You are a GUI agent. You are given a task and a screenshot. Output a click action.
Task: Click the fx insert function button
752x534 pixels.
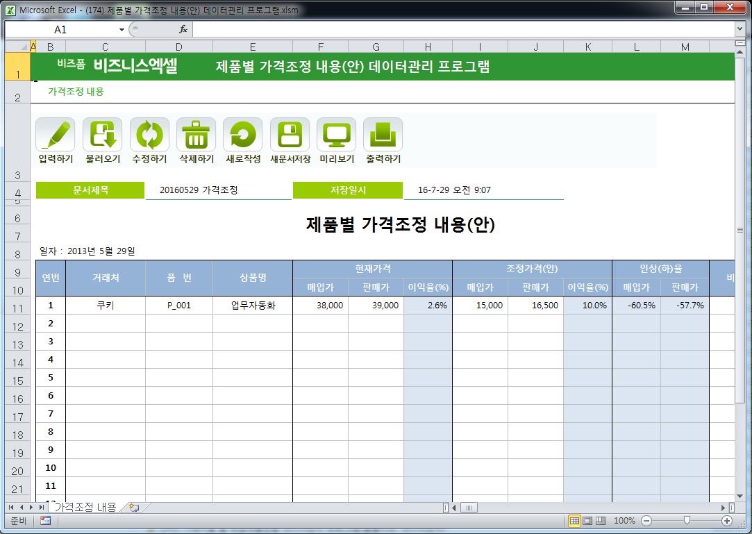tap(183, 30)
